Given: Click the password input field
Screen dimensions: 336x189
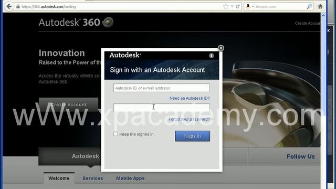Looking at the screenshot, I should click(x=162, y=108).
